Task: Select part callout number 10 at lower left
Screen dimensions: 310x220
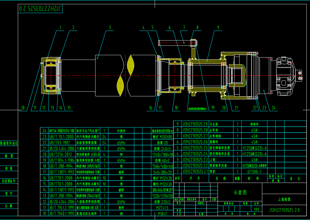Action: (x=23, y=108)
